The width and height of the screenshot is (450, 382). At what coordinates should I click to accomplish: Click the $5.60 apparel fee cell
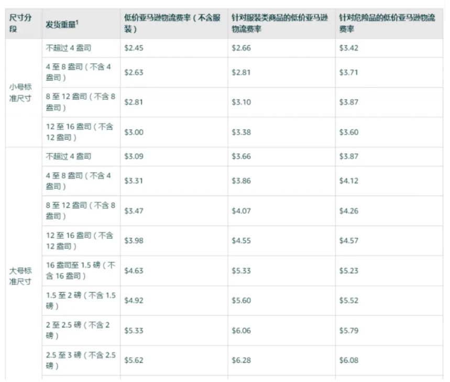(x=241, y=301)
